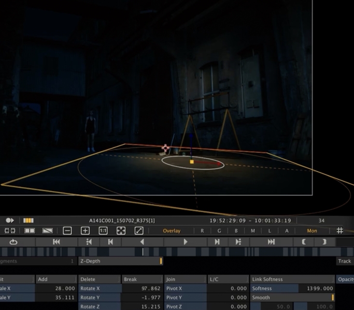This screenshot has width=354, height=310.
Task: Toggle the red channel R view
Action: tap(203, 231)
